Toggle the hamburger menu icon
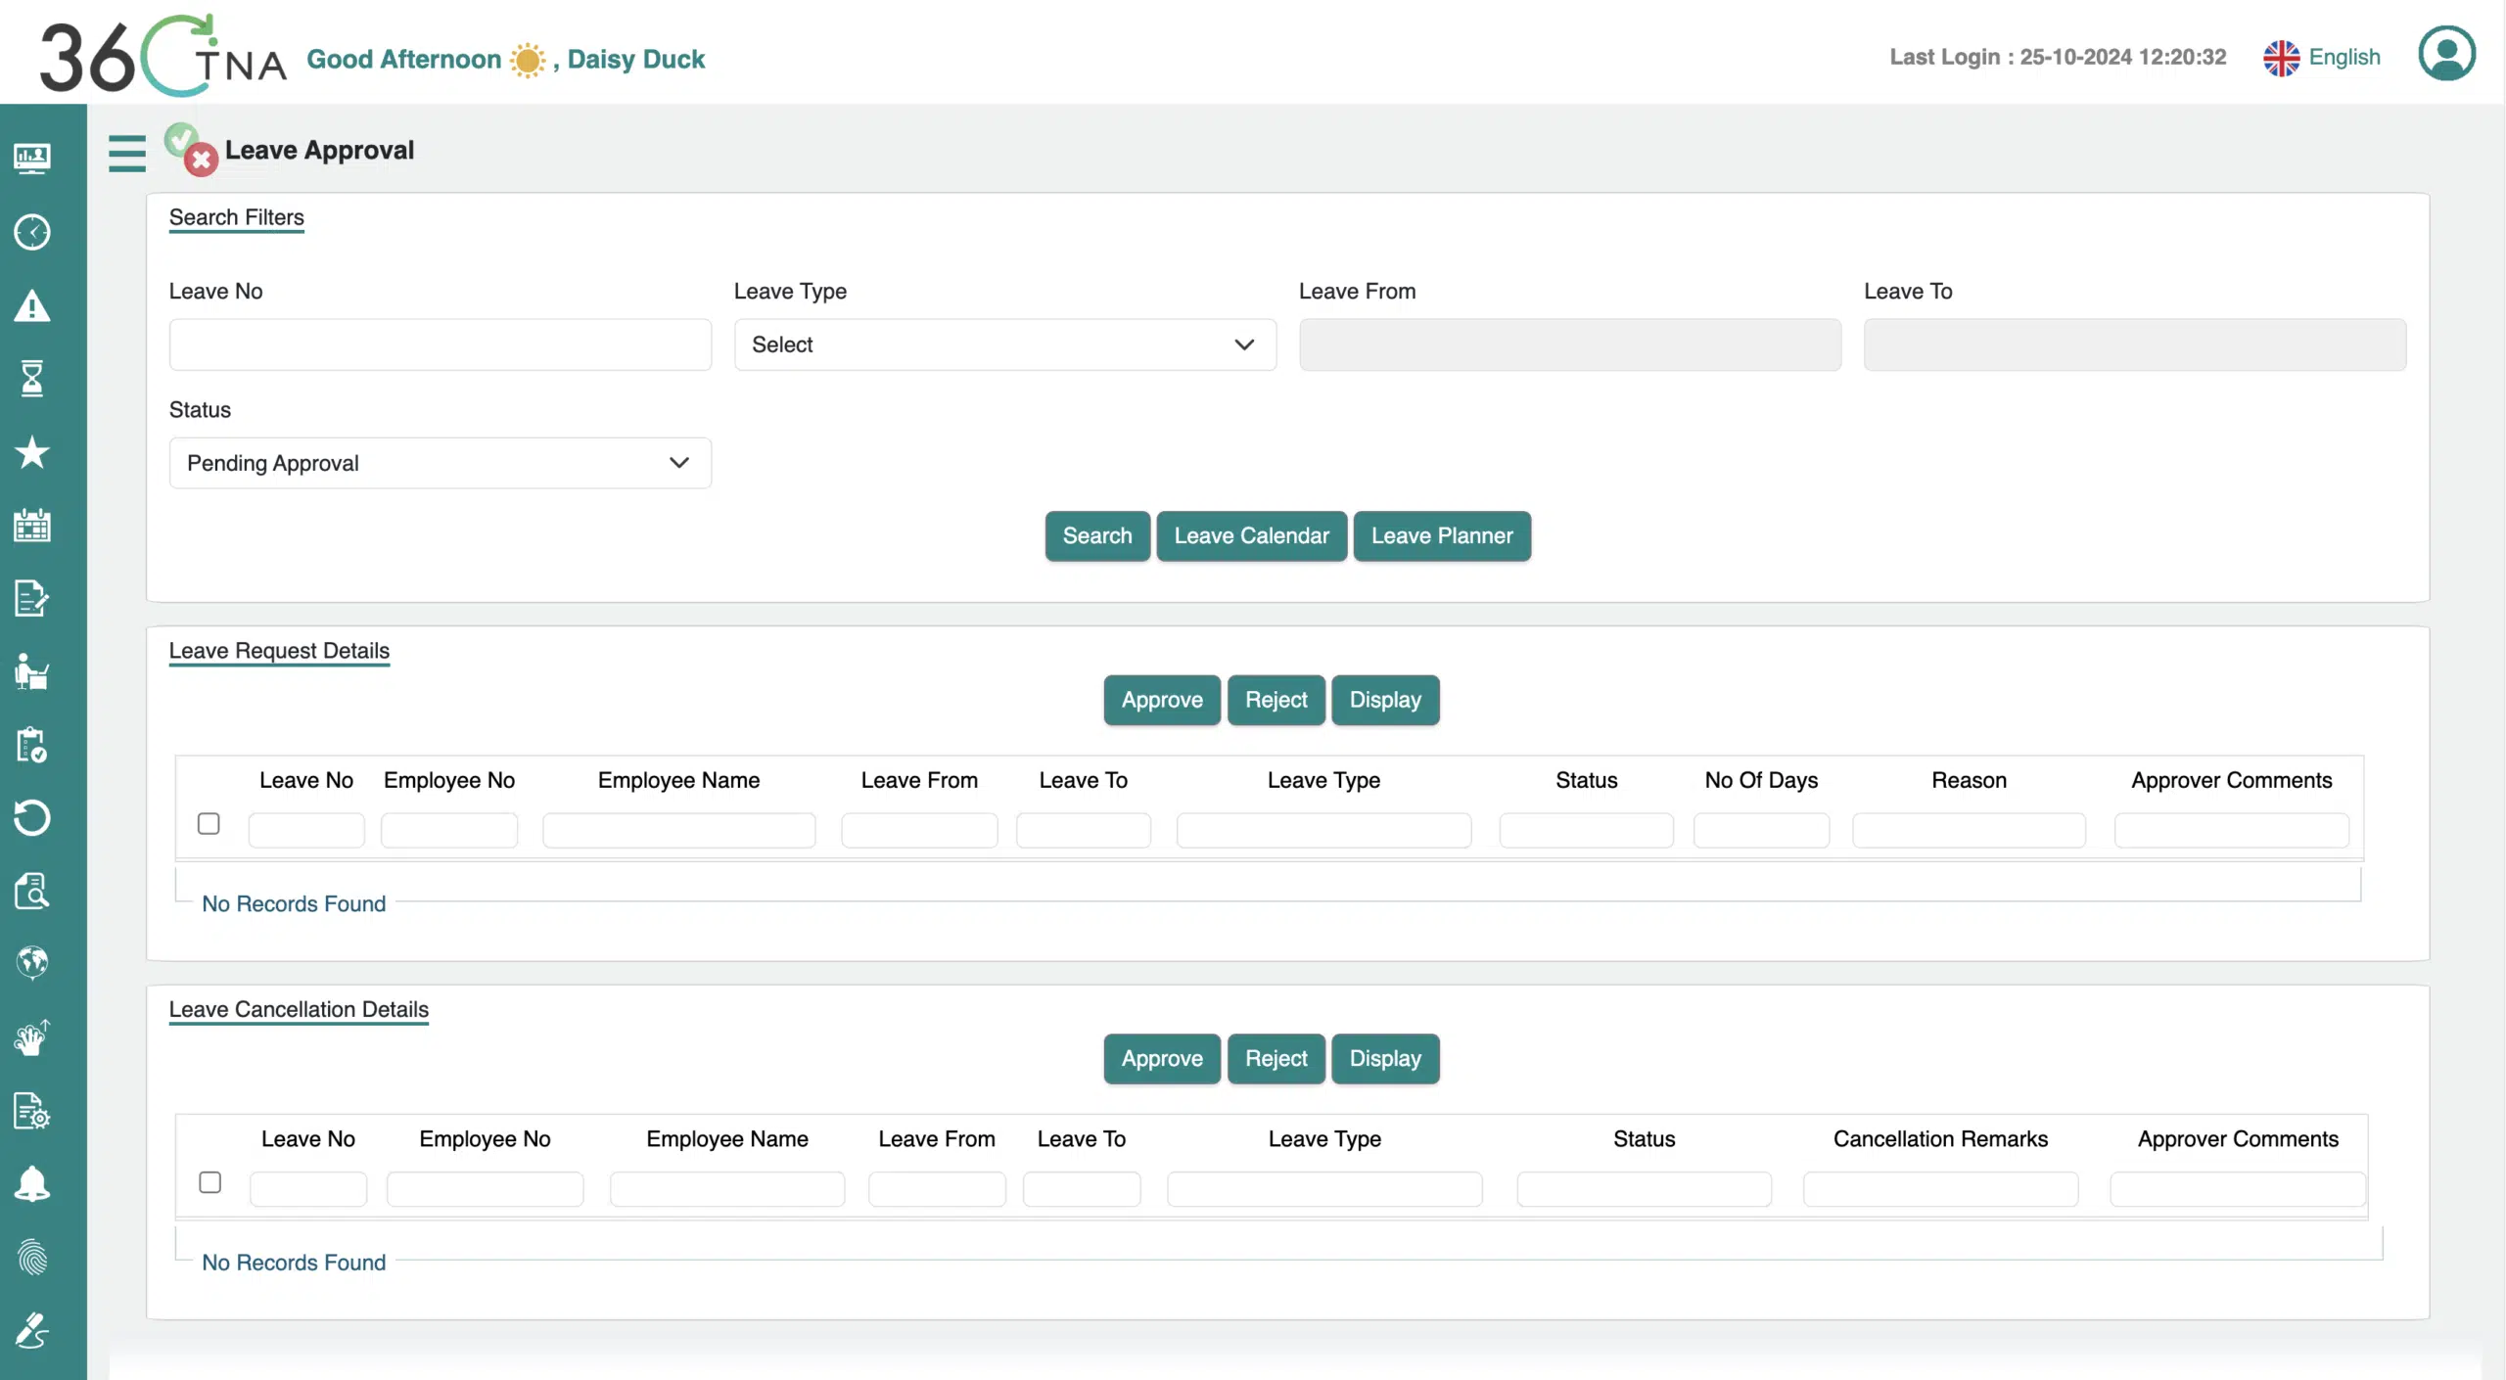Viewport: 2506px width, 1380px height. point(127,154)
